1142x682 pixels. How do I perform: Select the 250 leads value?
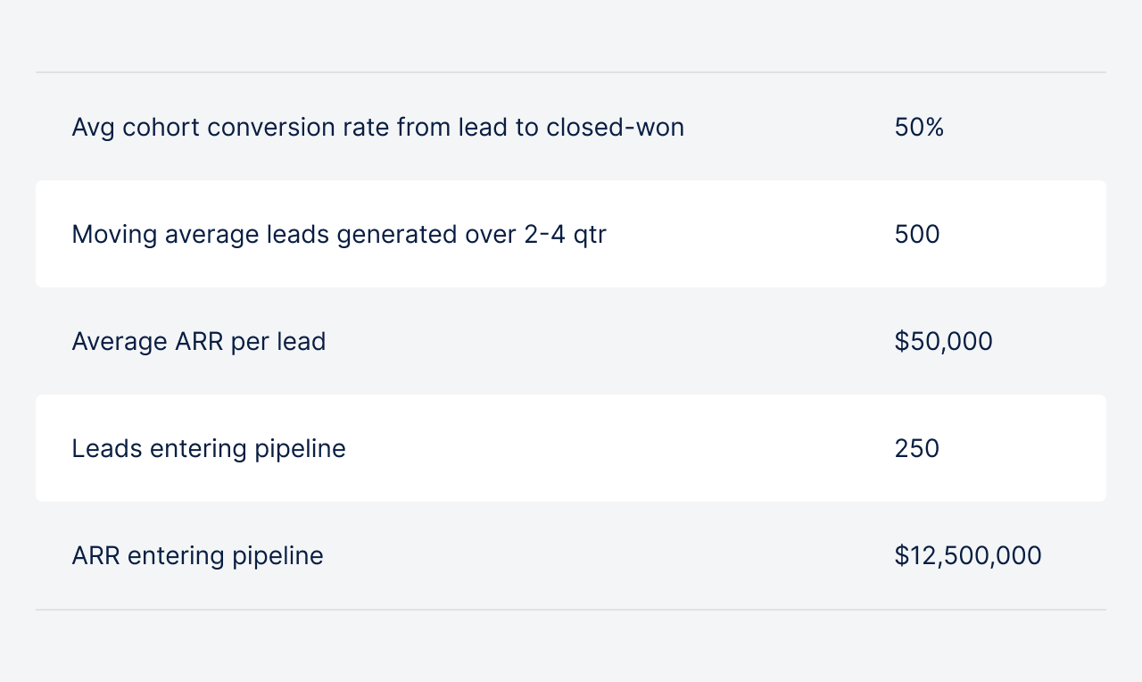[917, 448]
